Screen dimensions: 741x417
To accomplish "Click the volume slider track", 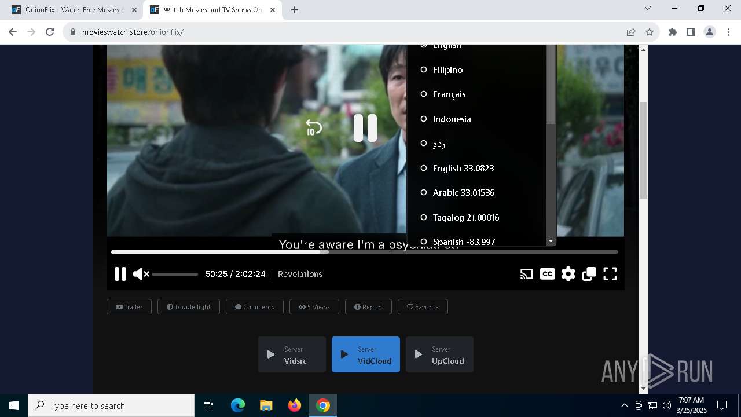I will pos(175,274).
